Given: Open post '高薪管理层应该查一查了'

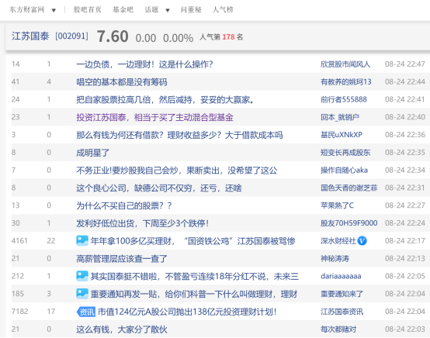Looking at the screenshot, I should coord(122,259).
